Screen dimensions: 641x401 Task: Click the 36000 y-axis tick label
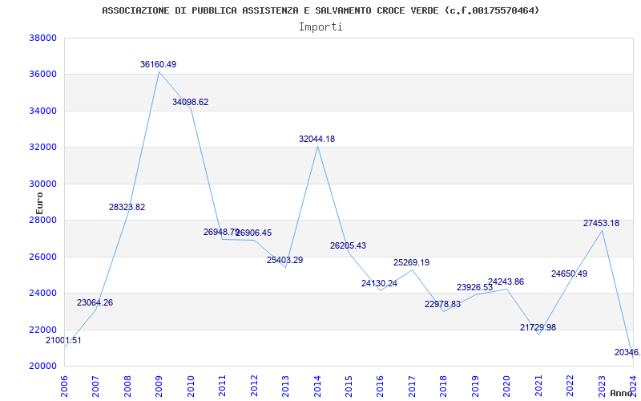click(x=42, y=75)
